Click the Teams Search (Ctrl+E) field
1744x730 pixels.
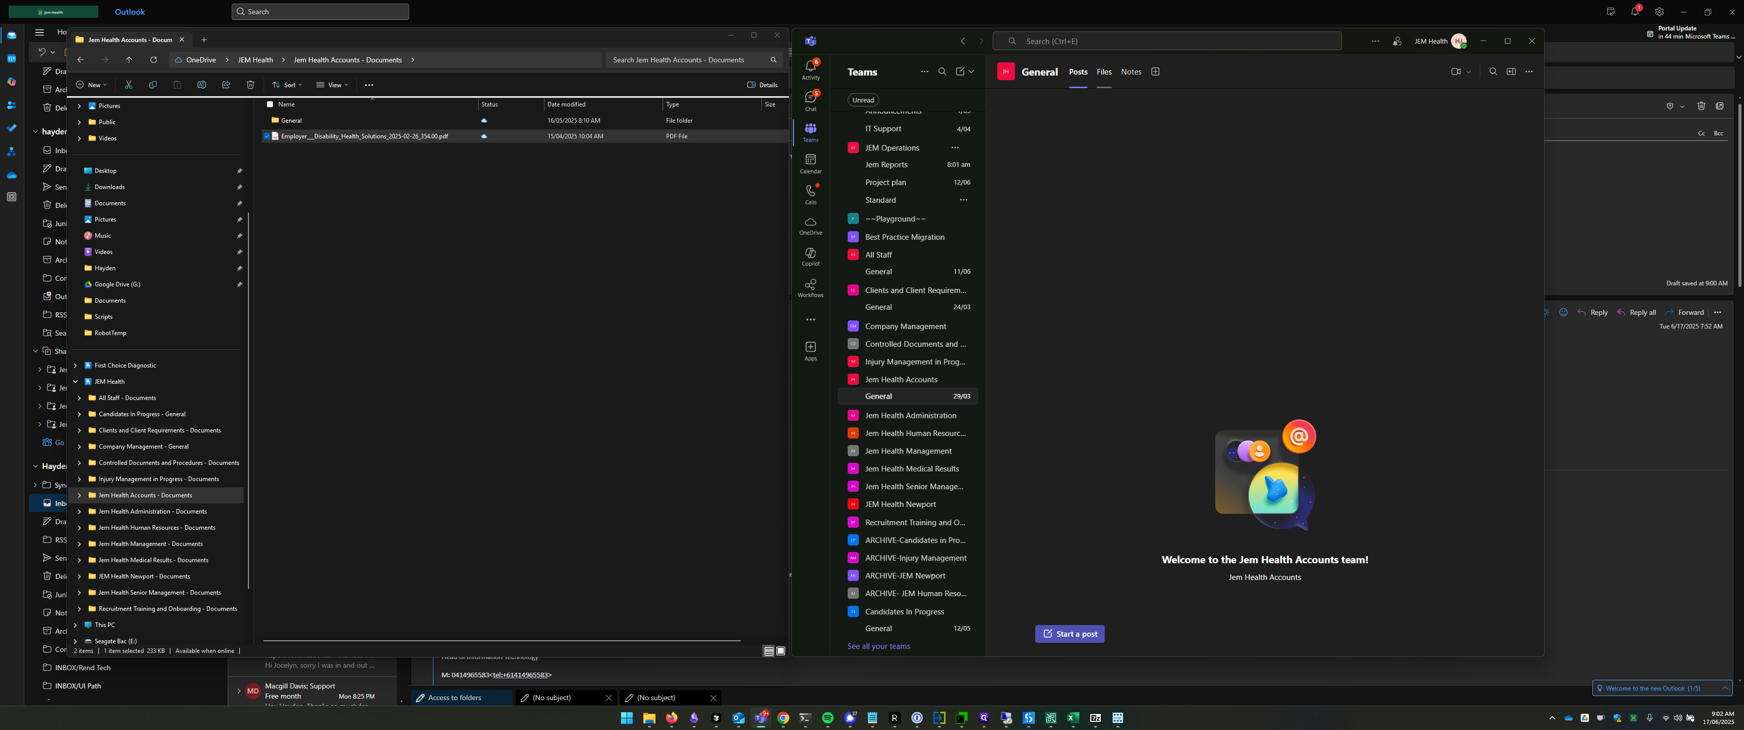click(1167, 41)
